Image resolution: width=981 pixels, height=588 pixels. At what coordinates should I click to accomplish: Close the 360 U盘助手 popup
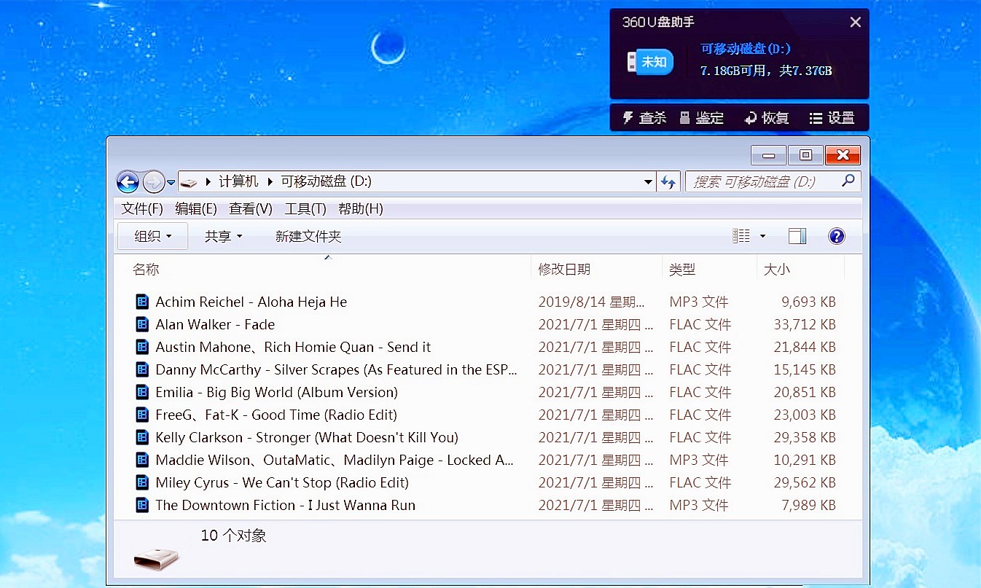[856, 23]
